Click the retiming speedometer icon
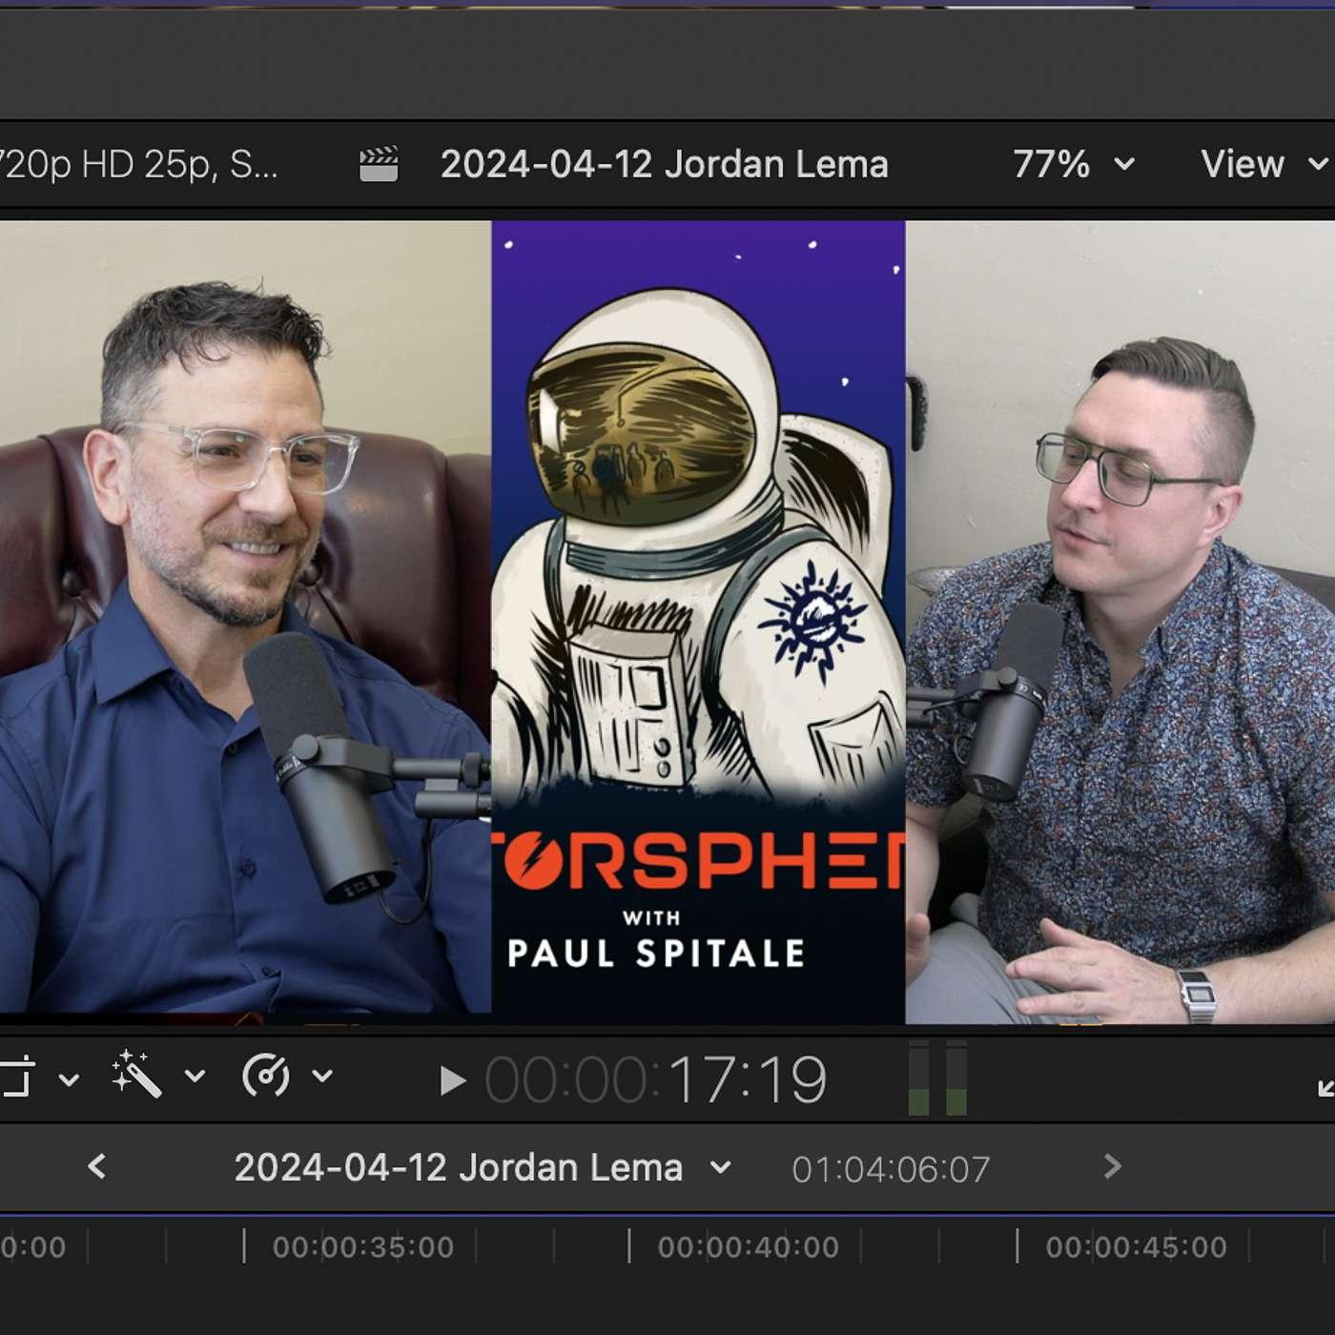The image size is (1335, 1335). point(265,1076)
